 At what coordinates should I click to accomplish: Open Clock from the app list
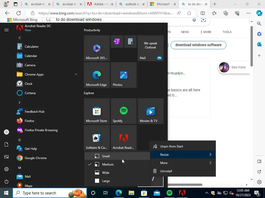click(x=47, y=84)
